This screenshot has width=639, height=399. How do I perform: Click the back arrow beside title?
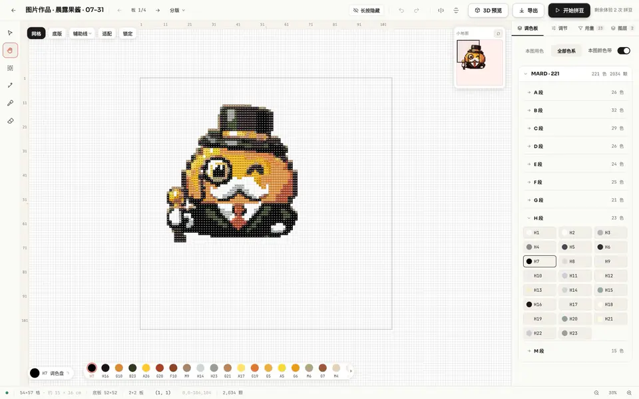tap(13, 10)
